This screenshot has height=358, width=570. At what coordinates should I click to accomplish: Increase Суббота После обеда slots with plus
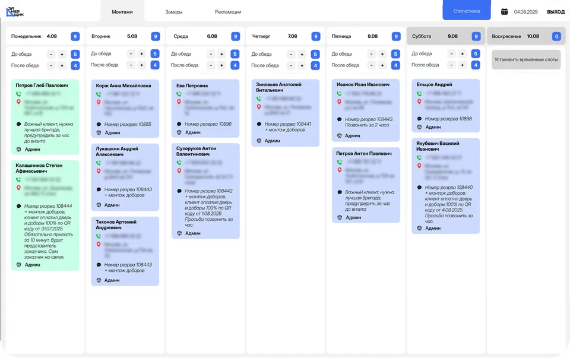point(463,65)
